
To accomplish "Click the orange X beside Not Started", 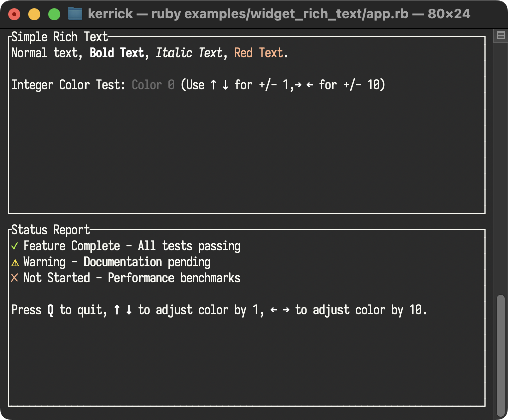I will click(x=14, y=278).
